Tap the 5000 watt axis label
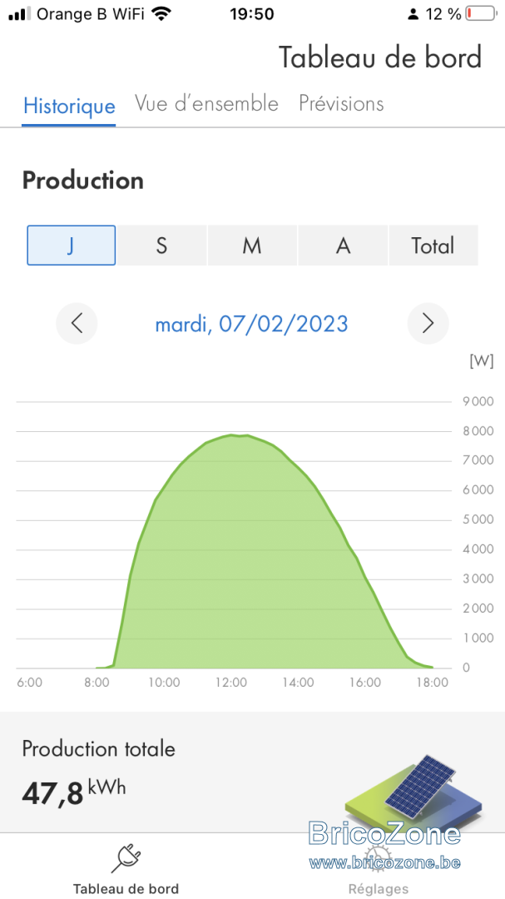This screenshot has height=899, width=505. [478, 519]
